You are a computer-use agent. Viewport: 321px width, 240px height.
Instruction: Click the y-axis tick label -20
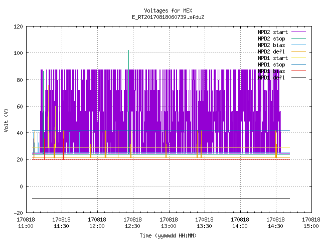pos(18,213)
